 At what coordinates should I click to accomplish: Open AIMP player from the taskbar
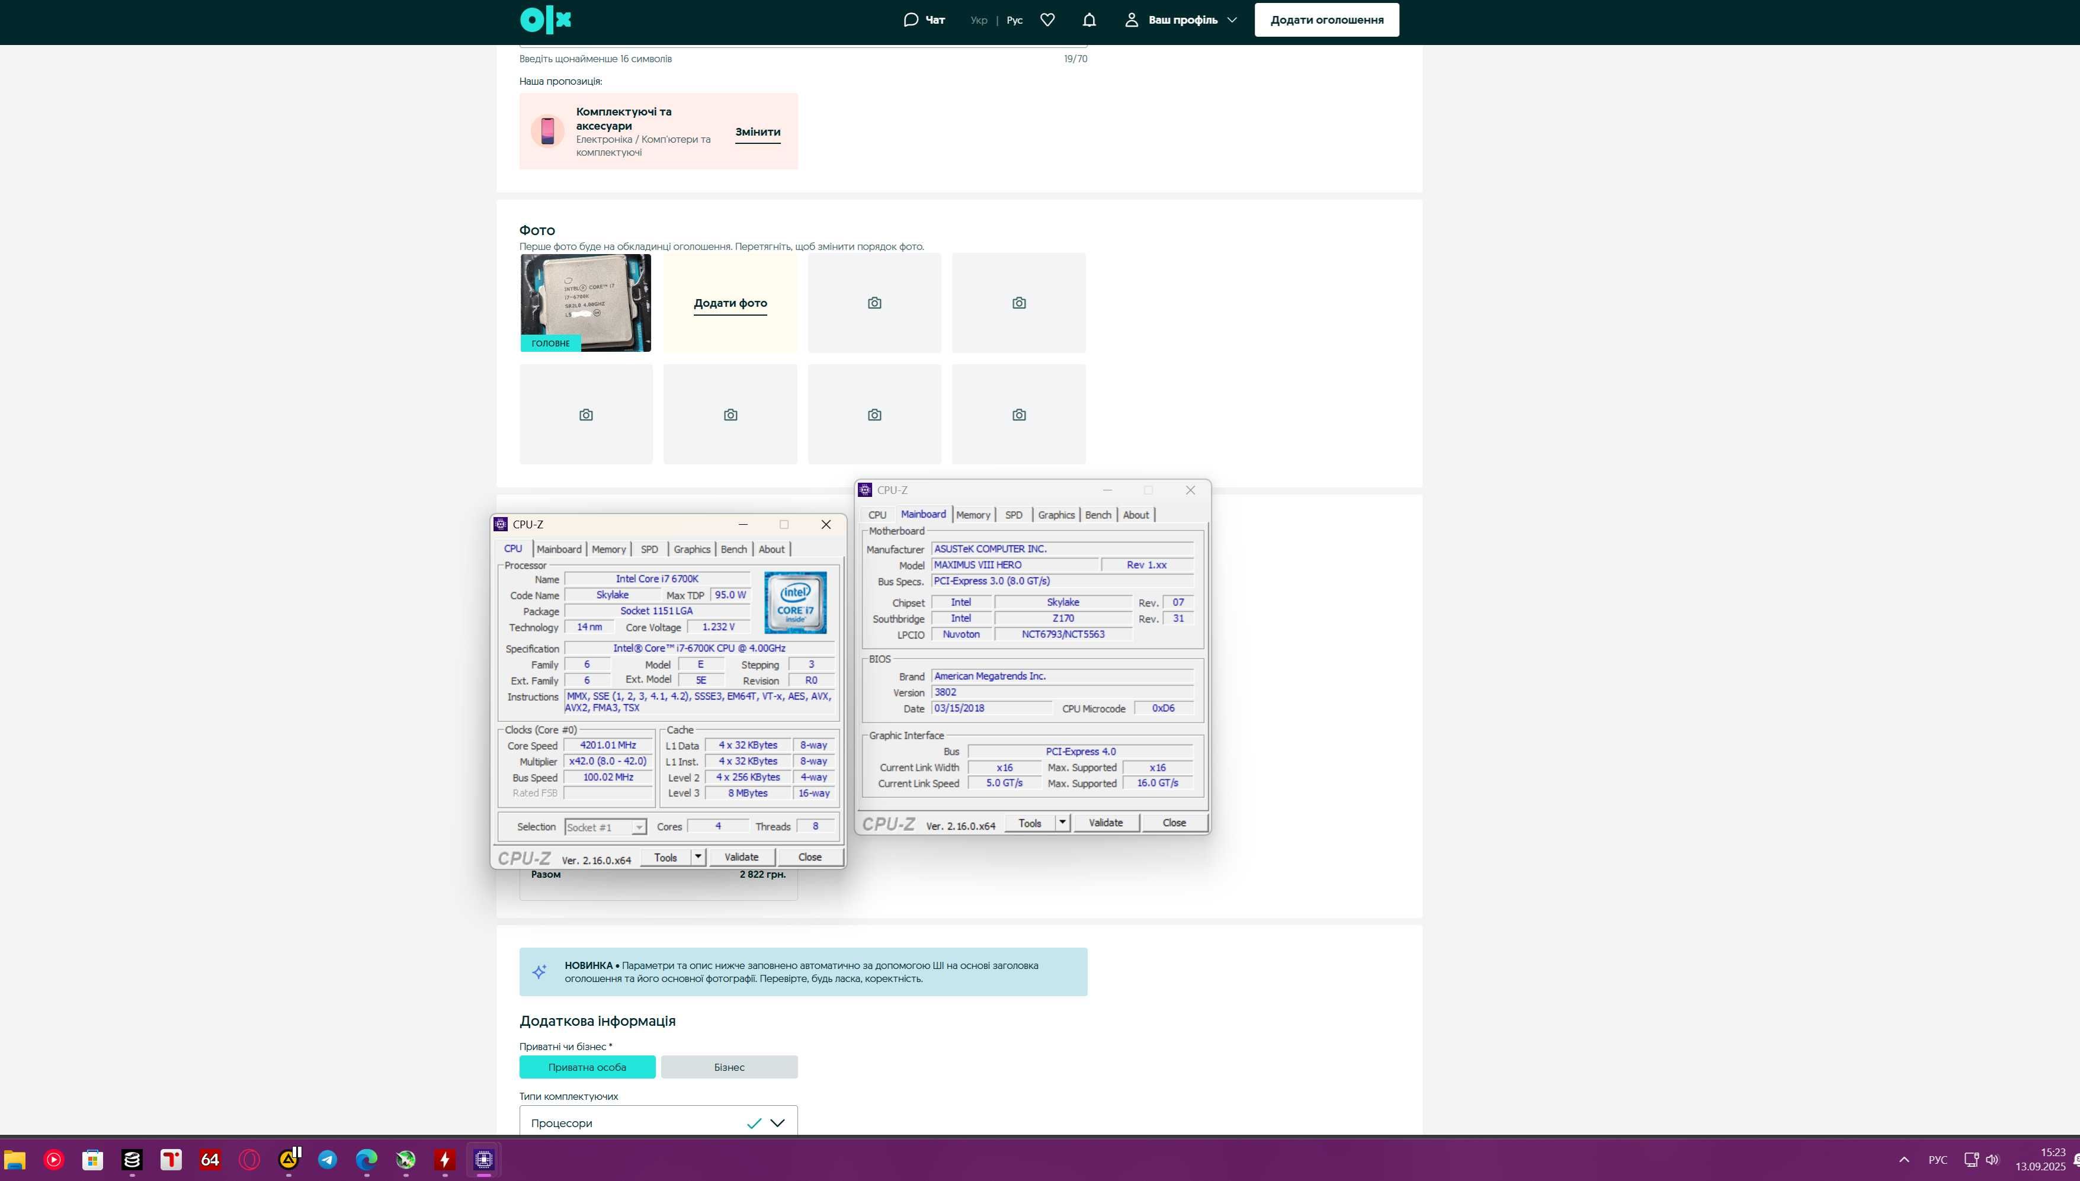pyautogui.click(x=288, y=1159)
